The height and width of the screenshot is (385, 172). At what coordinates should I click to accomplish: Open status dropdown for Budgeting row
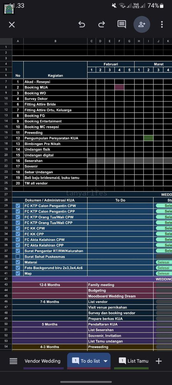(164, 290)
